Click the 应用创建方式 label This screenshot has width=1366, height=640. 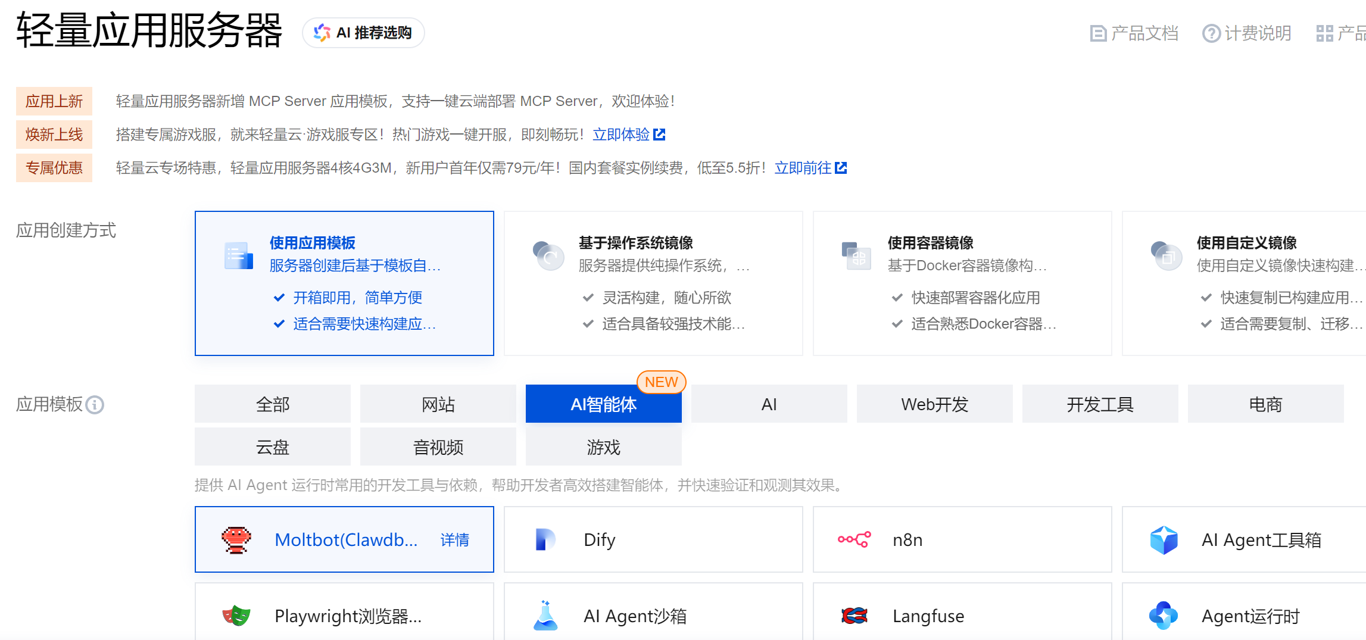coord(66,230)
